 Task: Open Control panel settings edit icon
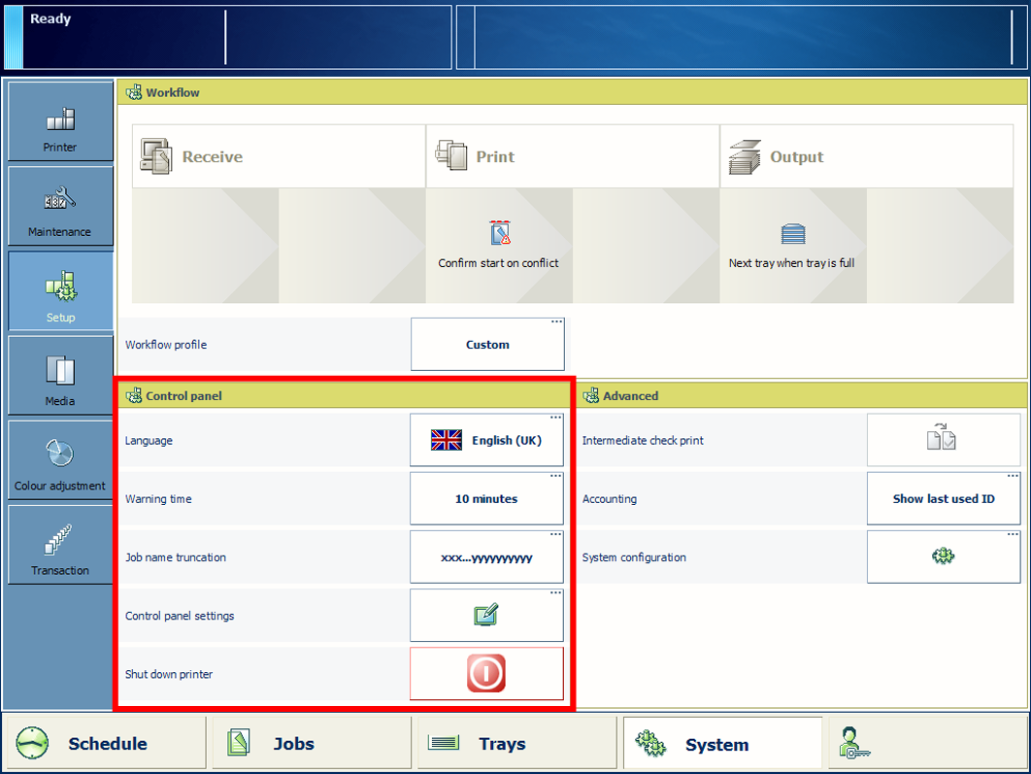pos(486,616)
